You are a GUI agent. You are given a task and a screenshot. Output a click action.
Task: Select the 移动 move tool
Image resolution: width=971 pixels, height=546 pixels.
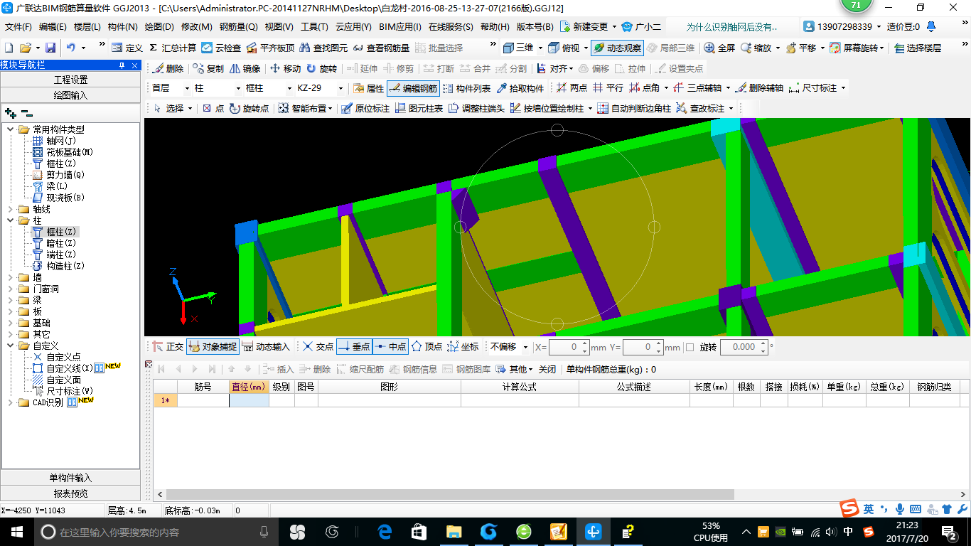pos(285,68)
